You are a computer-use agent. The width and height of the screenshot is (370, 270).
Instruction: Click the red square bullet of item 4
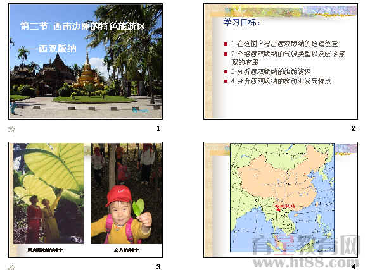pos(226,82)
